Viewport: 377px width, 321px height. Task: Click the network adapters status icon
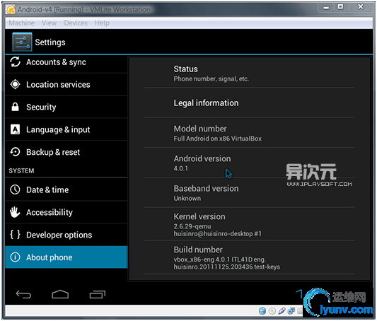pos(291,310)
